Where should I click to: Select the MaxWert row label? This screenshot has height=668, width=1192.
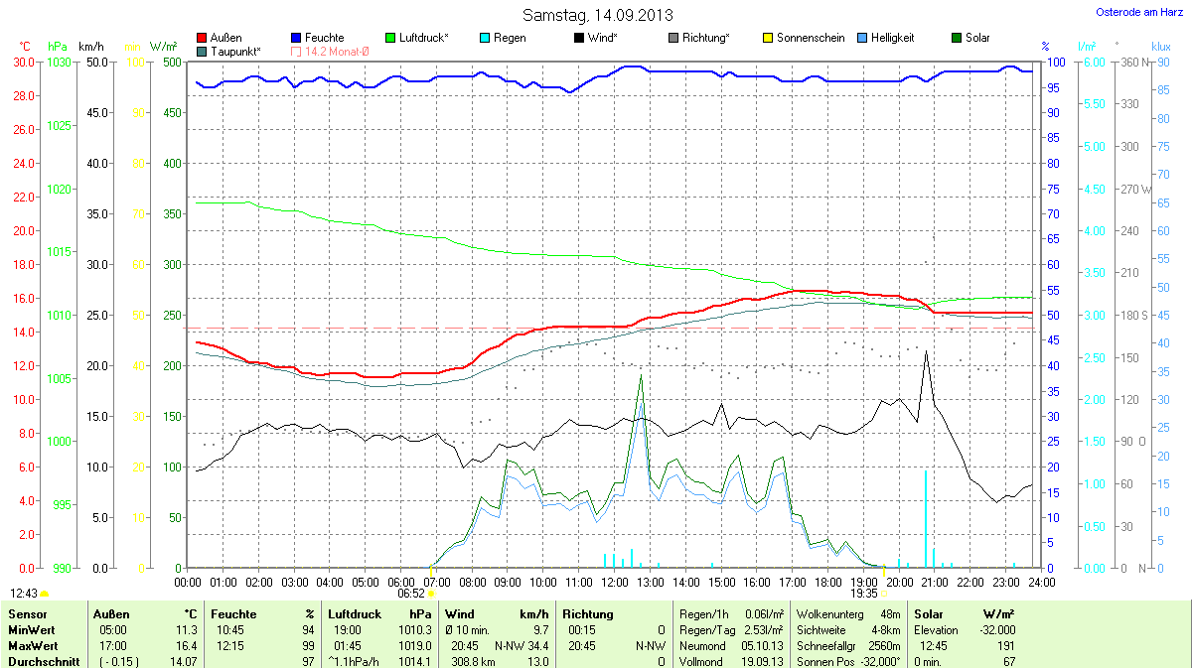tap(29, 645)
